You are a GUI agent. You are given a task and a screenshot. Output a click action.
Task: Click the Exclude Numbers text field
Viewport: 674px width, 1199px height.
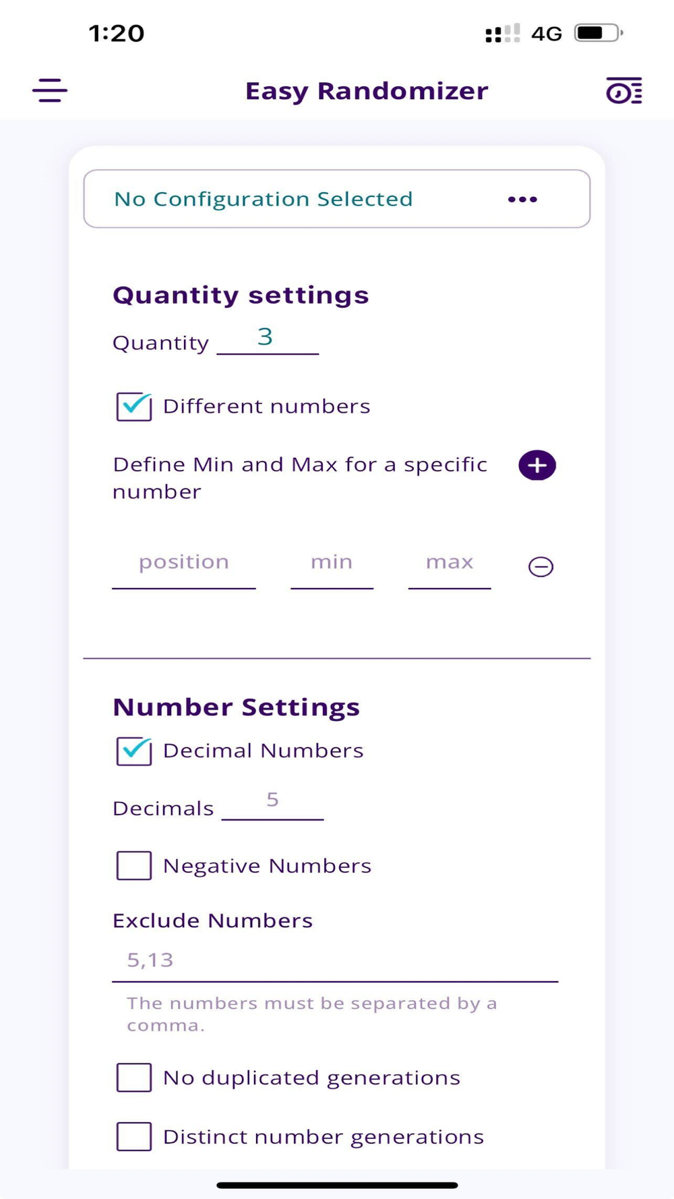point(335,960)
